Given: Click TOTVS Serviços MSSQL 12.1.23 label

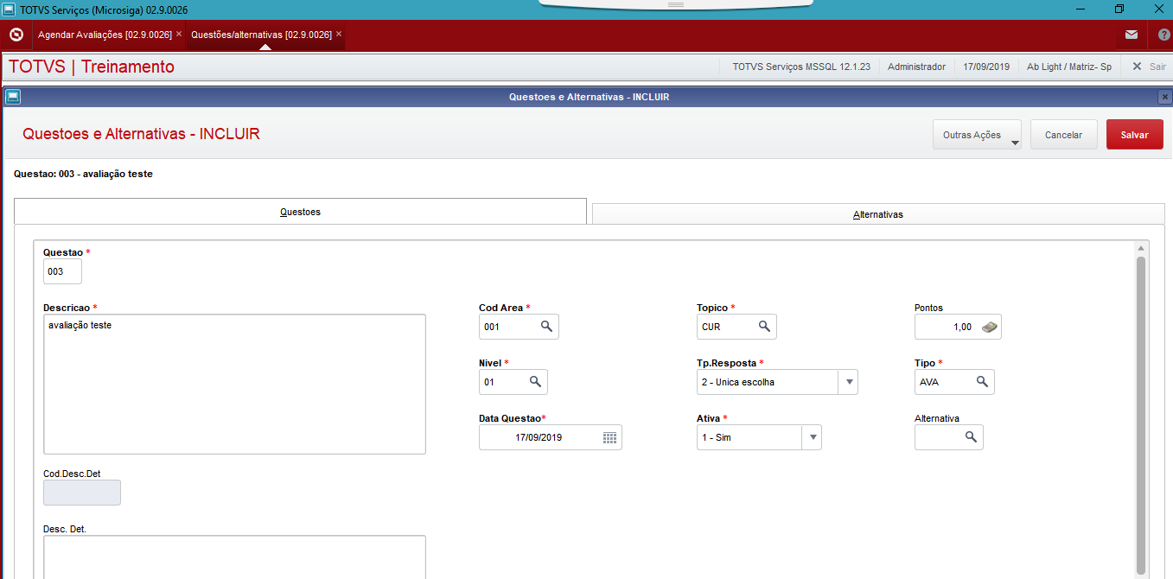Looking at the screenshot, I should click(801, 67).
